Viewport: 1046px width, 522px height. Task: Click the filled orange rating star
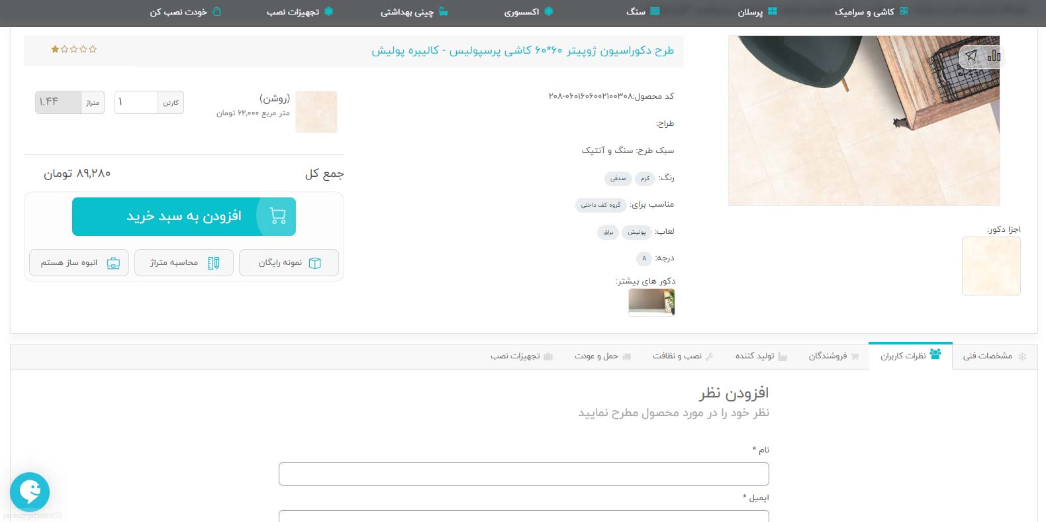55,49
